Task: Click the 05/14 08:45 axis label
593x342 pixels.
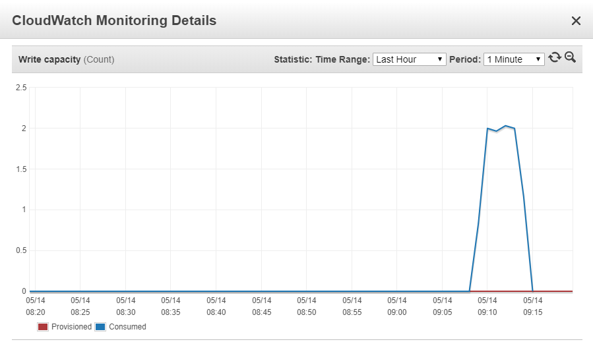Action: coord(262,306)
